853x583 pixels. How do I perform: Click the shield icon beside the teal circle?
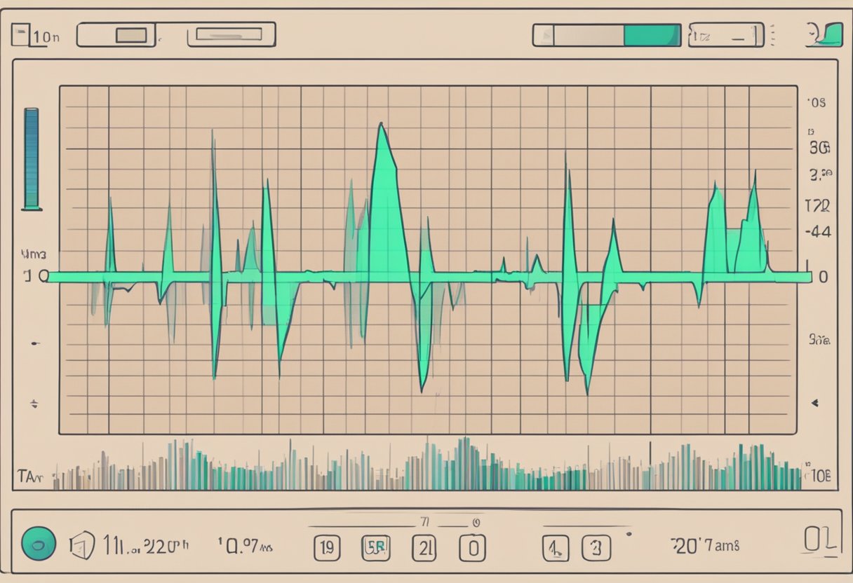click(82, 545)
